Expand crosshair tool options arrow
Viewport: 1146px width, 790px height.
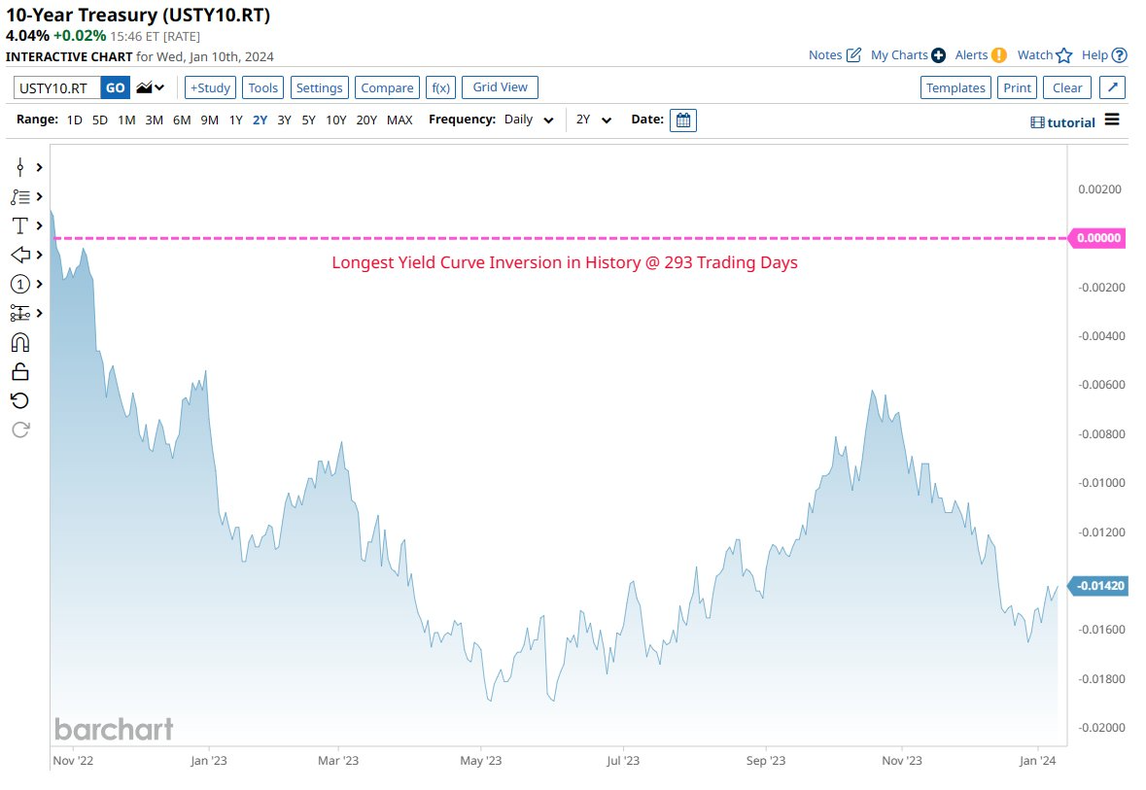[40, 167]
